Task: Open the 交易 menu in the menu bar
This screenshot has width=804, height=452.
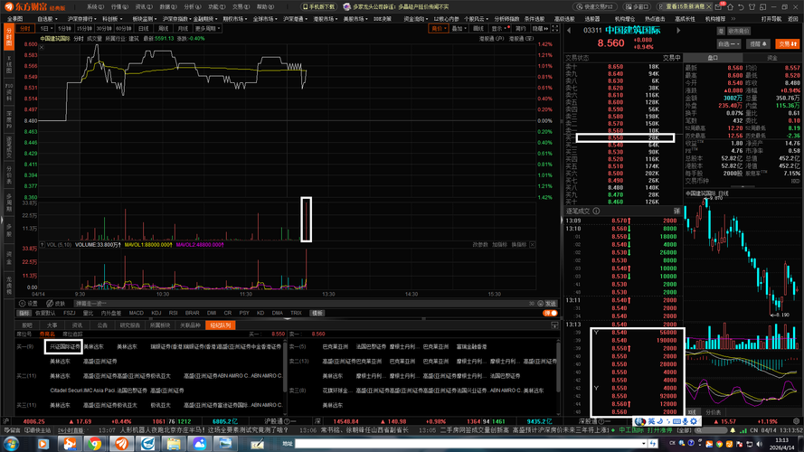Action: pos(241,6)
